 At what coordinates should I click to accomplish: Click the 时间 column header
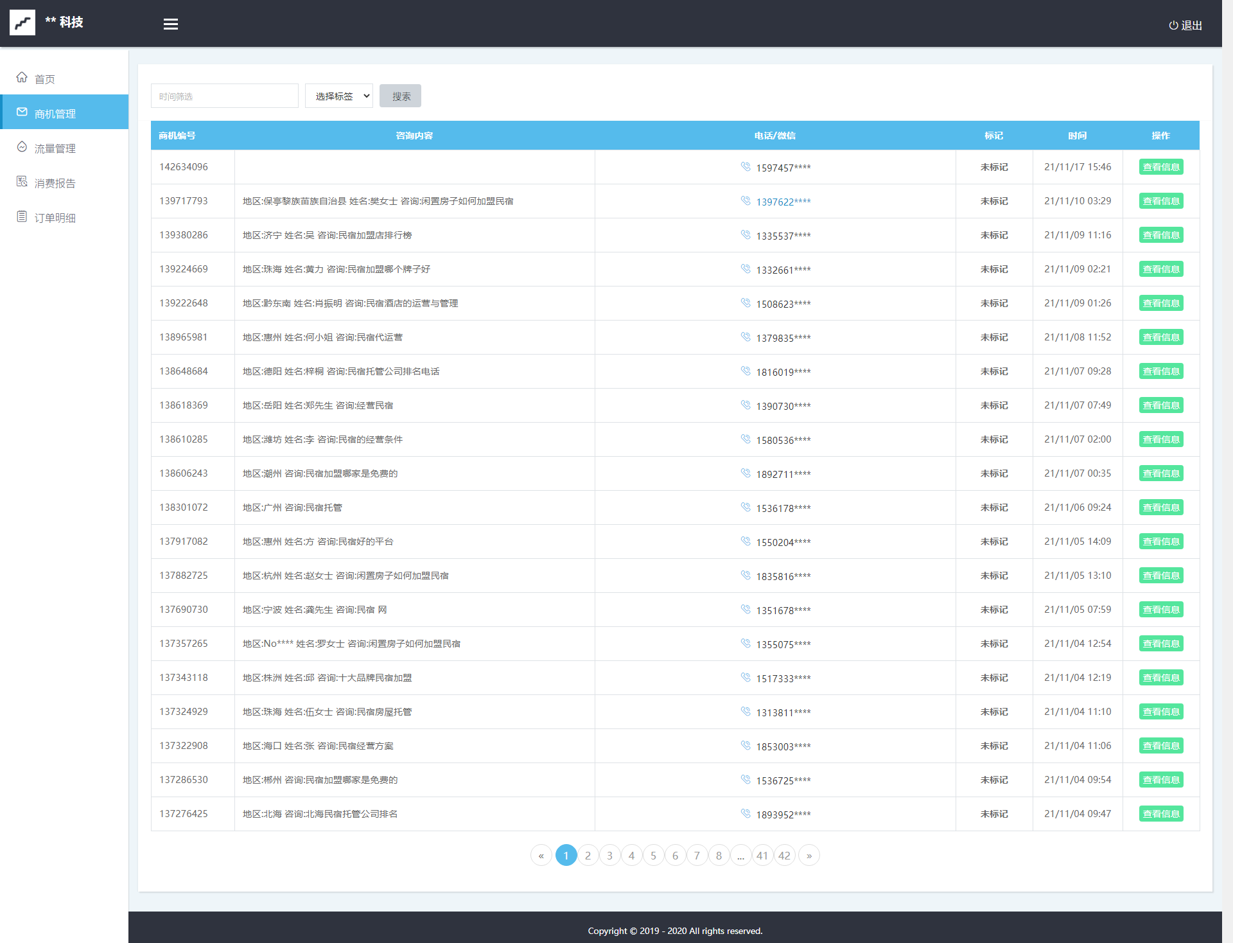[x=1078, y=136]
